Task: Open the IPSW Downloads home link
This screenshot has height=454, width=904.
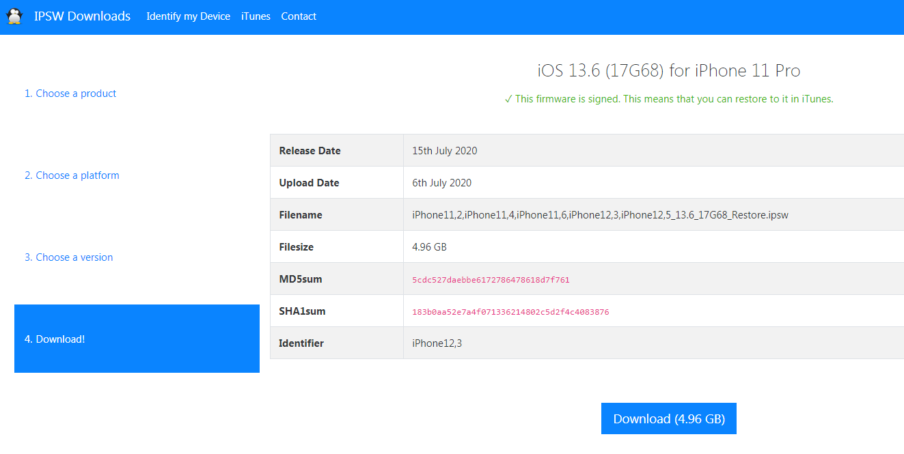Action: 82,16
